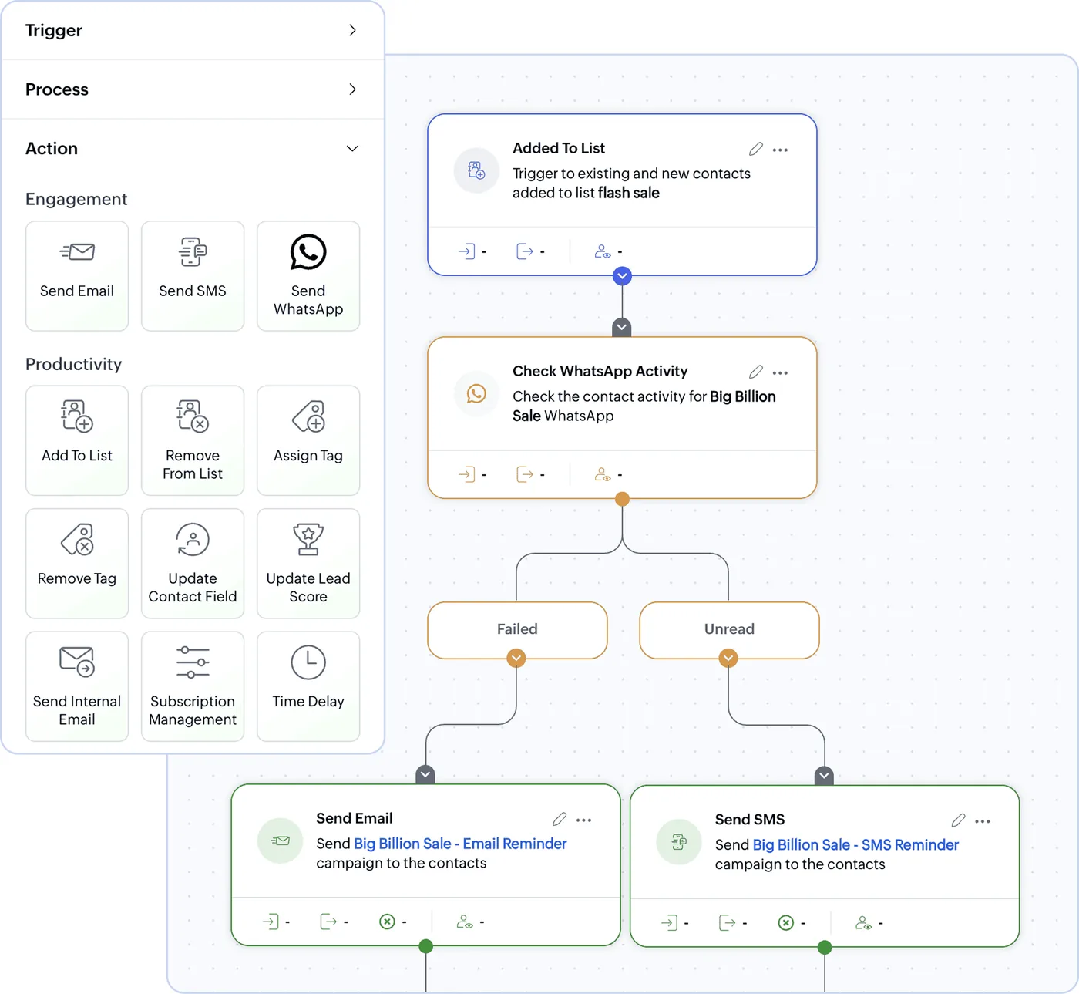Viewport: 1079px width, 994px height.
Task: Click the input chevron atop Send SMS node
Action: [825, 775]
